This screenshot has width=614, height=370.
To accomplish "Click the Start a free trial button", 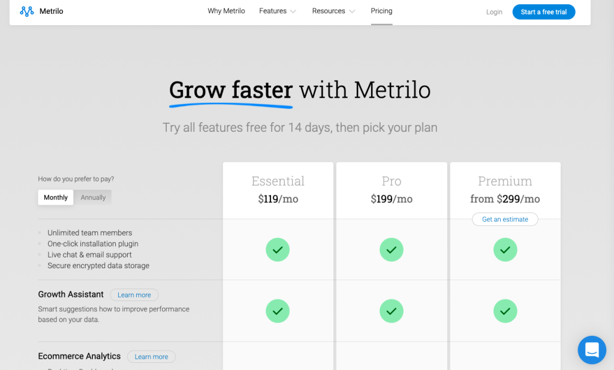I will point(543,12).
